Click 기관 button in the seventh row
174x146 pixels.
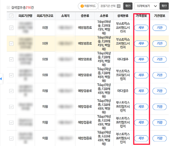pyautogui.click(x=159, y=123)
